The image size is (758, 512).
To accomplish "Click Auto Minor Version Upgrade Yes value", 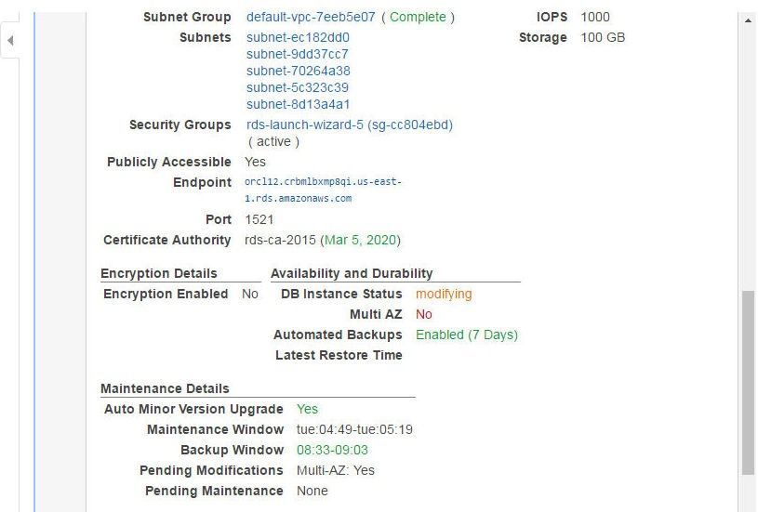I will 307,409.
